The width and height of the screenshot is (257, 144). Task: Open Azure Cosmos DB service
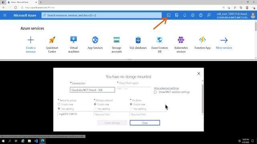[x=159, y=44]
